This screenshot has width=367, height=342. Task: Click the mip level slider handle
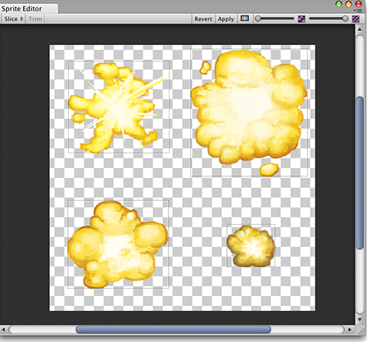[345, 19]
